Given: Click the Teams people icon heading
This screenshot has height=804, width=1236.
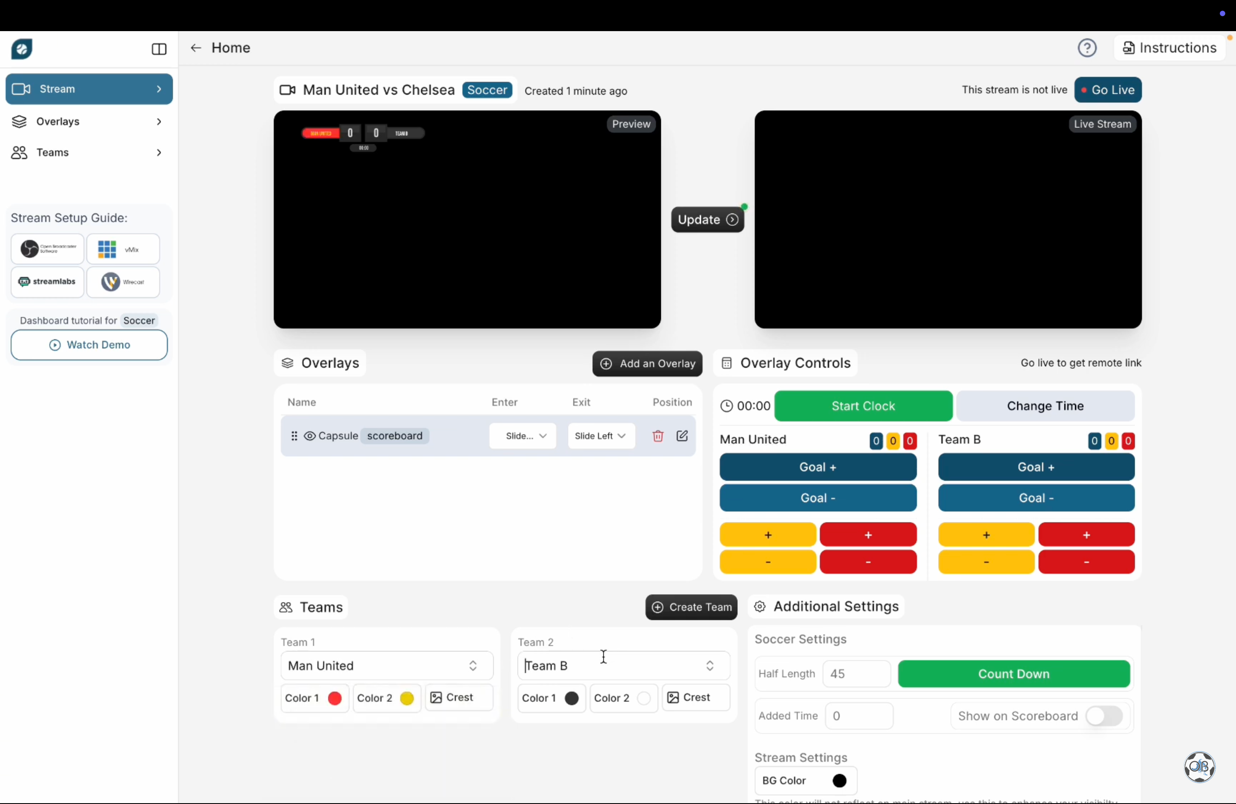Looking at the screenshot, I should [286, 608].
